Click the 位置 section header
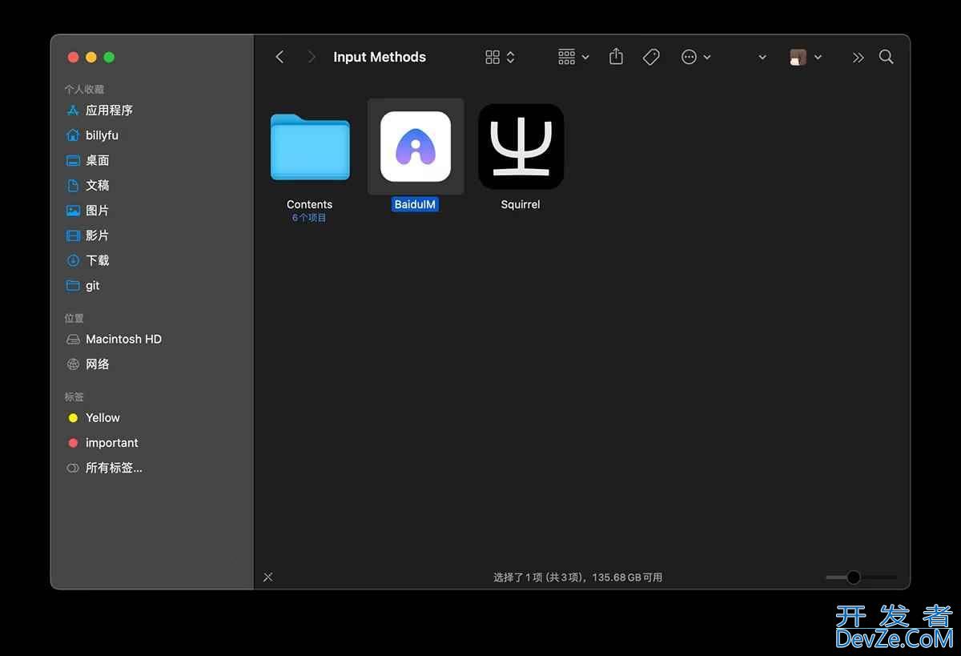Viewport: 961px width, 656px height. click(x=74, y=318)
